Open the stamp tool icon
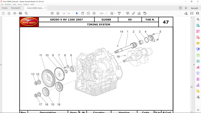 coord(145,13)
